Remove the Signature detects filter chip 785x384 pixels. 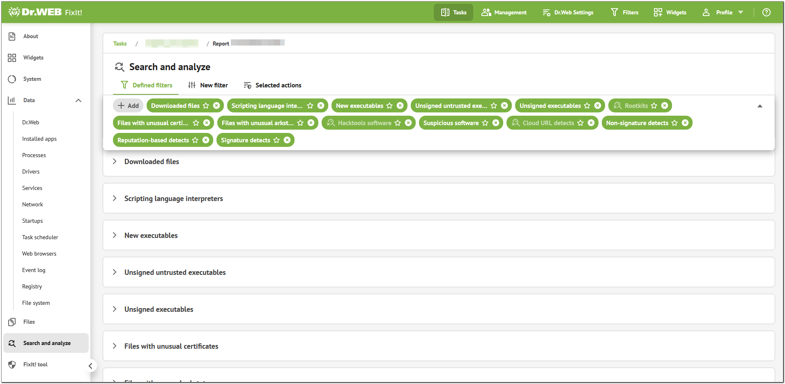[287, 140]
